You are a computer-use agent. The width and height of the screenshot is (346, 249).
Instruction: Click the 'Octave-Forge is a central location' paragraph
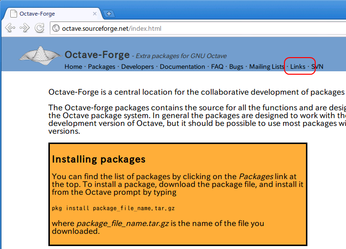click(196, 92)
